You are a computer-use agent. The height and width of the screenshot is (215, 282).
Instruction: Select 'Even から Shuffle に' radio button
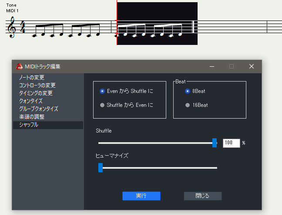click(x=102, y=91)
